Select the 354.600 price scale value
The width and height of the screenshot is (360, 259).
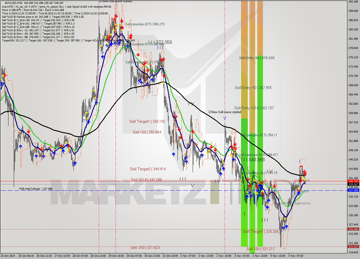pyautogui.click(x=353, y=131)
